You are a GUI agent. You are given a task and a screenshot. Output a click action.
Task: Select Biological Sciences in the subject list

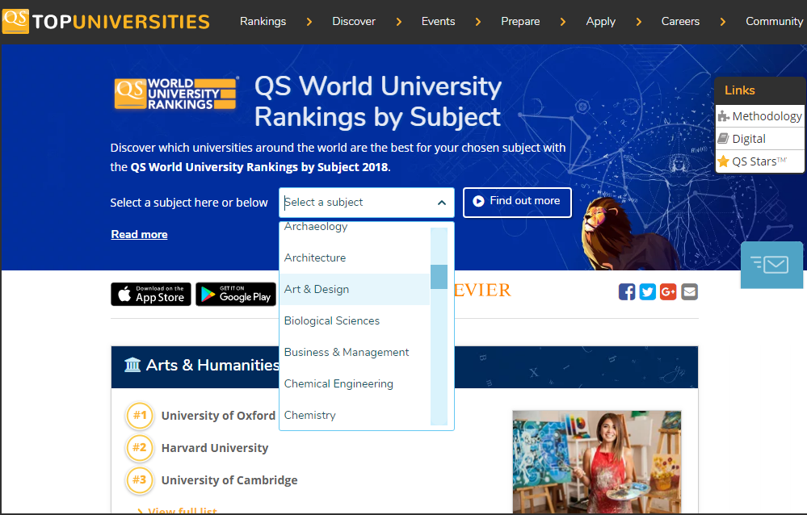pyautogui.click(x=355, y=320)
